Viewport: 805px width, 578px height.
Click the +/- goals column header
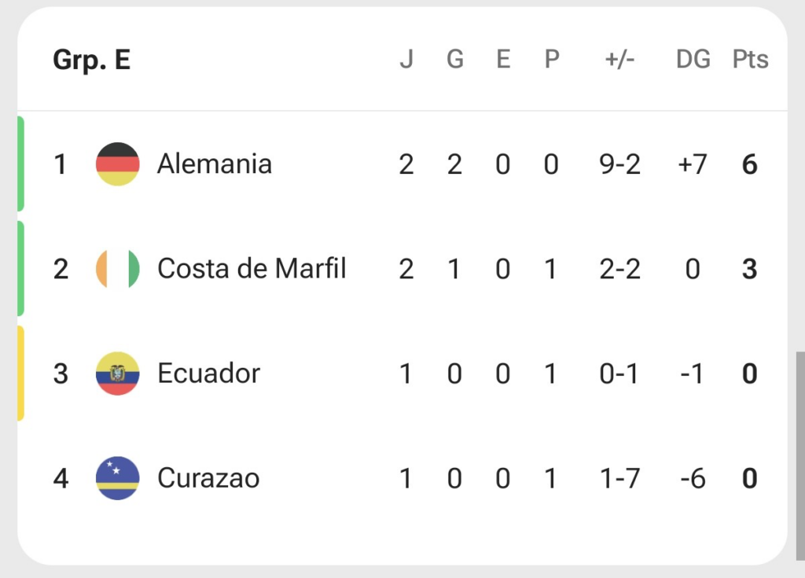point(619,59)
